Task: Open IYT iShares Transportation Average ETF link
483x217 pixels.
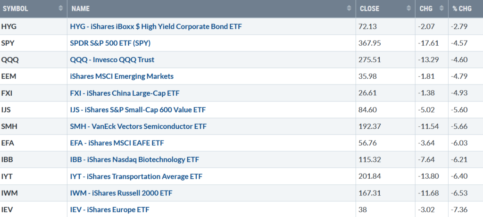Action: coord(136,176)
